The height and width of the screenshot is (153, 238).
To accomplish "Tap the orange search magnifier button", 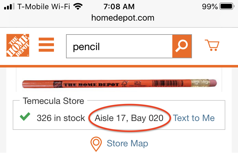I will 182,46.
